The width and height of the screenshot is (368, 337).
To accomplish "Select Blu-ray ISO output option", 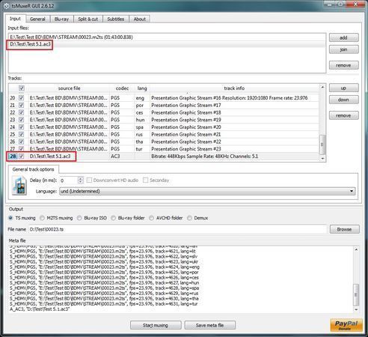I will click(x=79, y=218).
